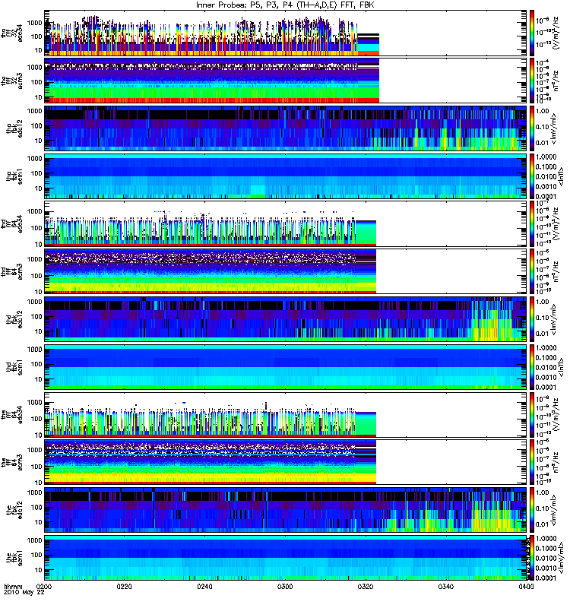
Task: Click the 0300 time axis label
Action: [285, 587]
